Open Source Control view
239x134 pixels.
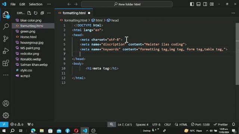[x=6, y=39]
